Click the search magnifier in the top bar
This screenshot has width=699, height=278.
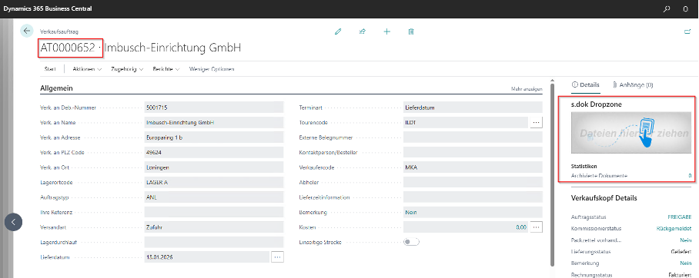click(x=667, y=8)
